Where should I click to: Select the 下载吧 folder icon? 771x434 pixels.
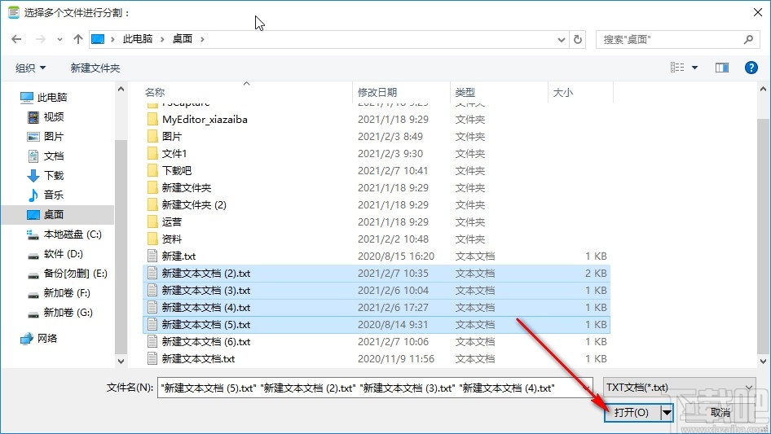pyautogui.click(x=153, y=170)
